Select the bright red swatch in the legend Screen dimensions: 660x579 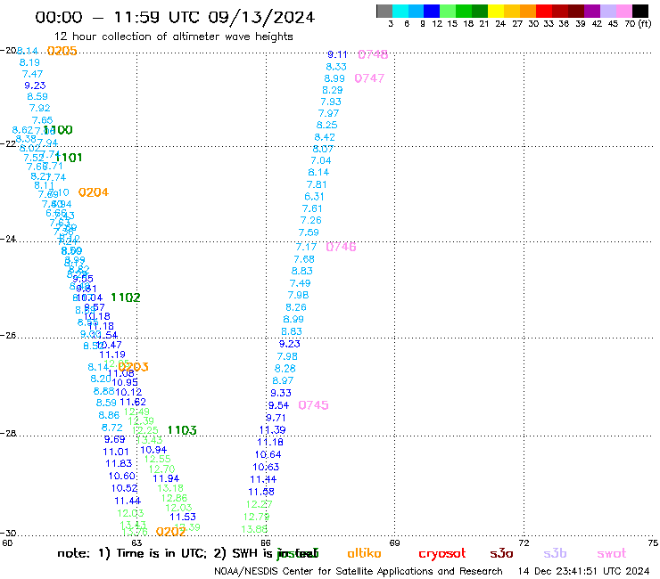544,11
